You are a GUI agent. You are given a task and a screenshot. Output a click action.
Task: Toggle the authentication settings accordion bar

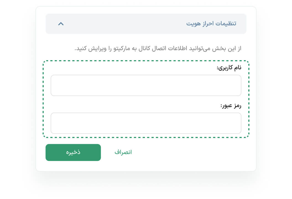click(146, 24)
